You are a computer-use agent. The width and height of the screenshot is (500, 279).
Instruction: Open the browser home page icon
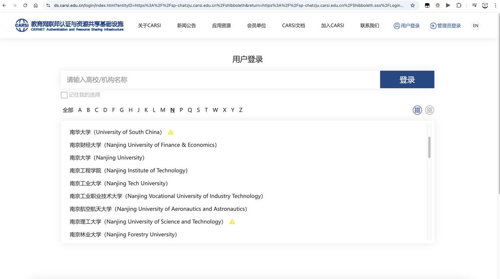tap(35, 6)
